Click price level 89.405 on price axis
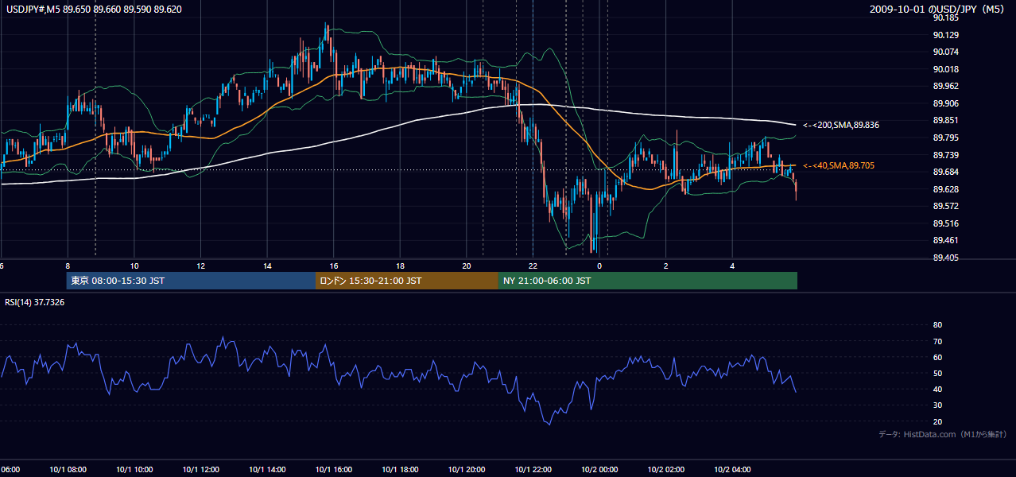Viewport: 1016px width, 477px height. pyautogui.click(x=946, y=258)
